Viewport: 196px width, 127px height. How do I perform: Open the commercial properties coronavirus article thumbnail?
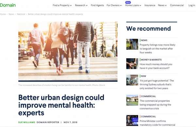tap(132, 100)
